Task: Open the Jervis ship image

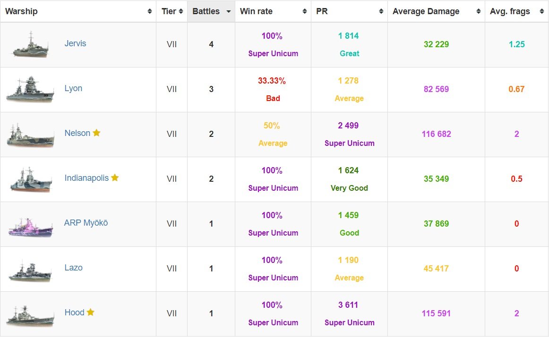Action: (30, 44)
